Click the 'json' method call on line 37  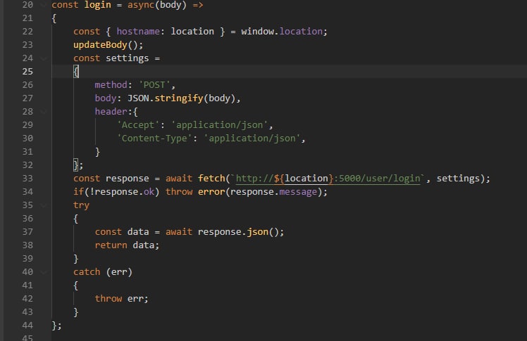[x=257, y=232]
